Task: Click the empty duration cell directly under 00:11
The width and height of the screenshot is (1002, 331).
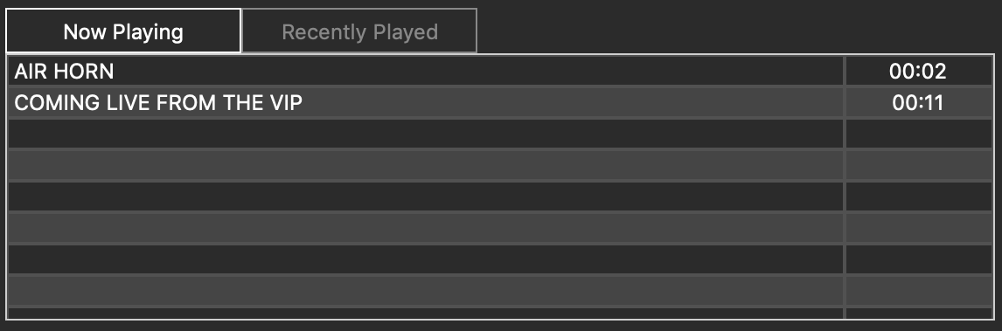Action: coord(918,134)
